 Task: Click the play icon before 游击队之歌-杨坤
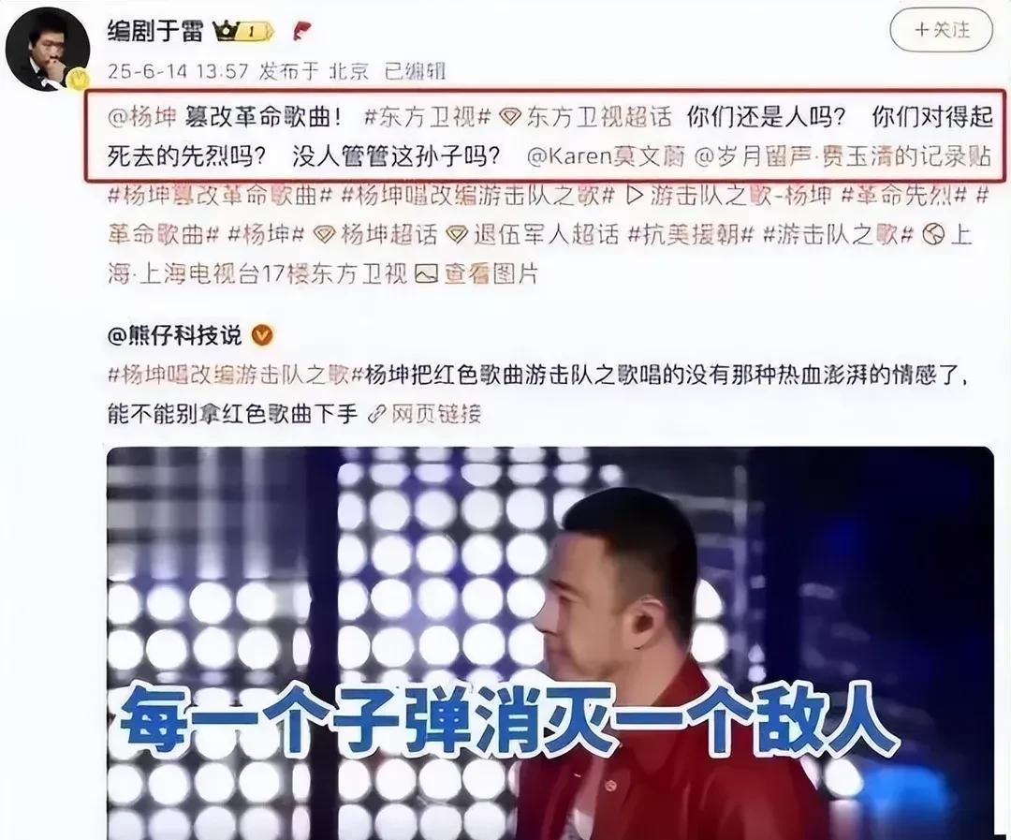635,195
